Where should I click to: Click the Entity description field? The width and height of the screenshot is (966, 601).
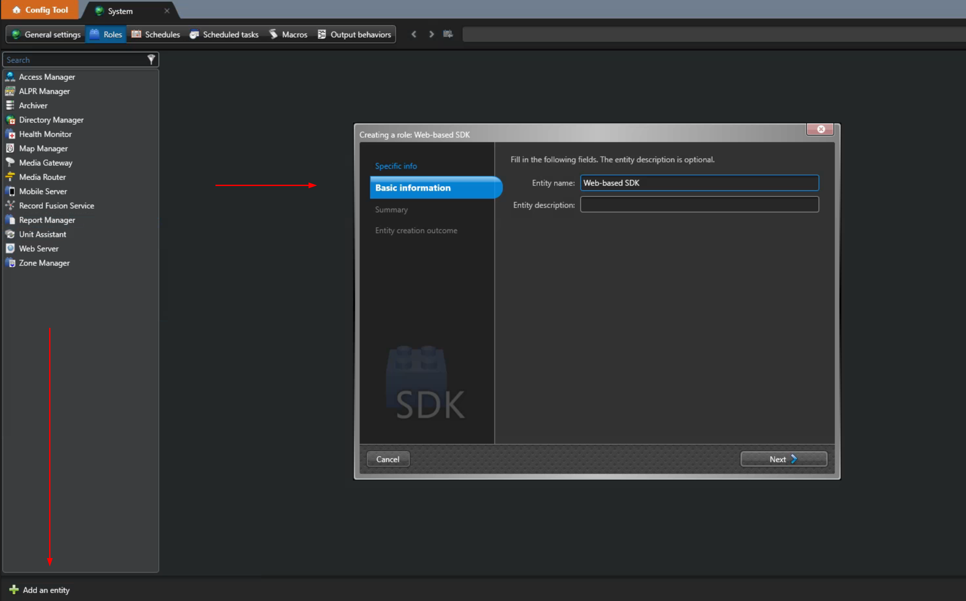coord(699,205)
